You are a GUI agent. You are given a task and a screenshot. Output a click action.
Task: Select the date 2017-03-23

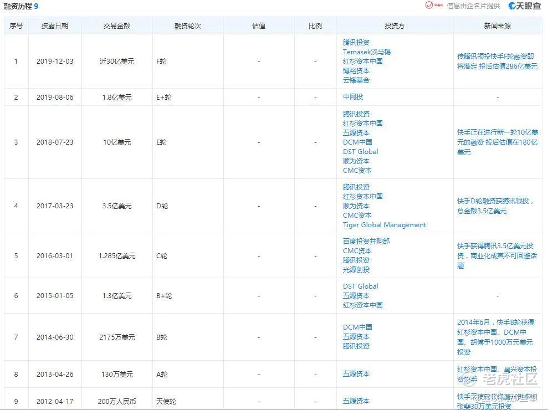pos(55,206)
